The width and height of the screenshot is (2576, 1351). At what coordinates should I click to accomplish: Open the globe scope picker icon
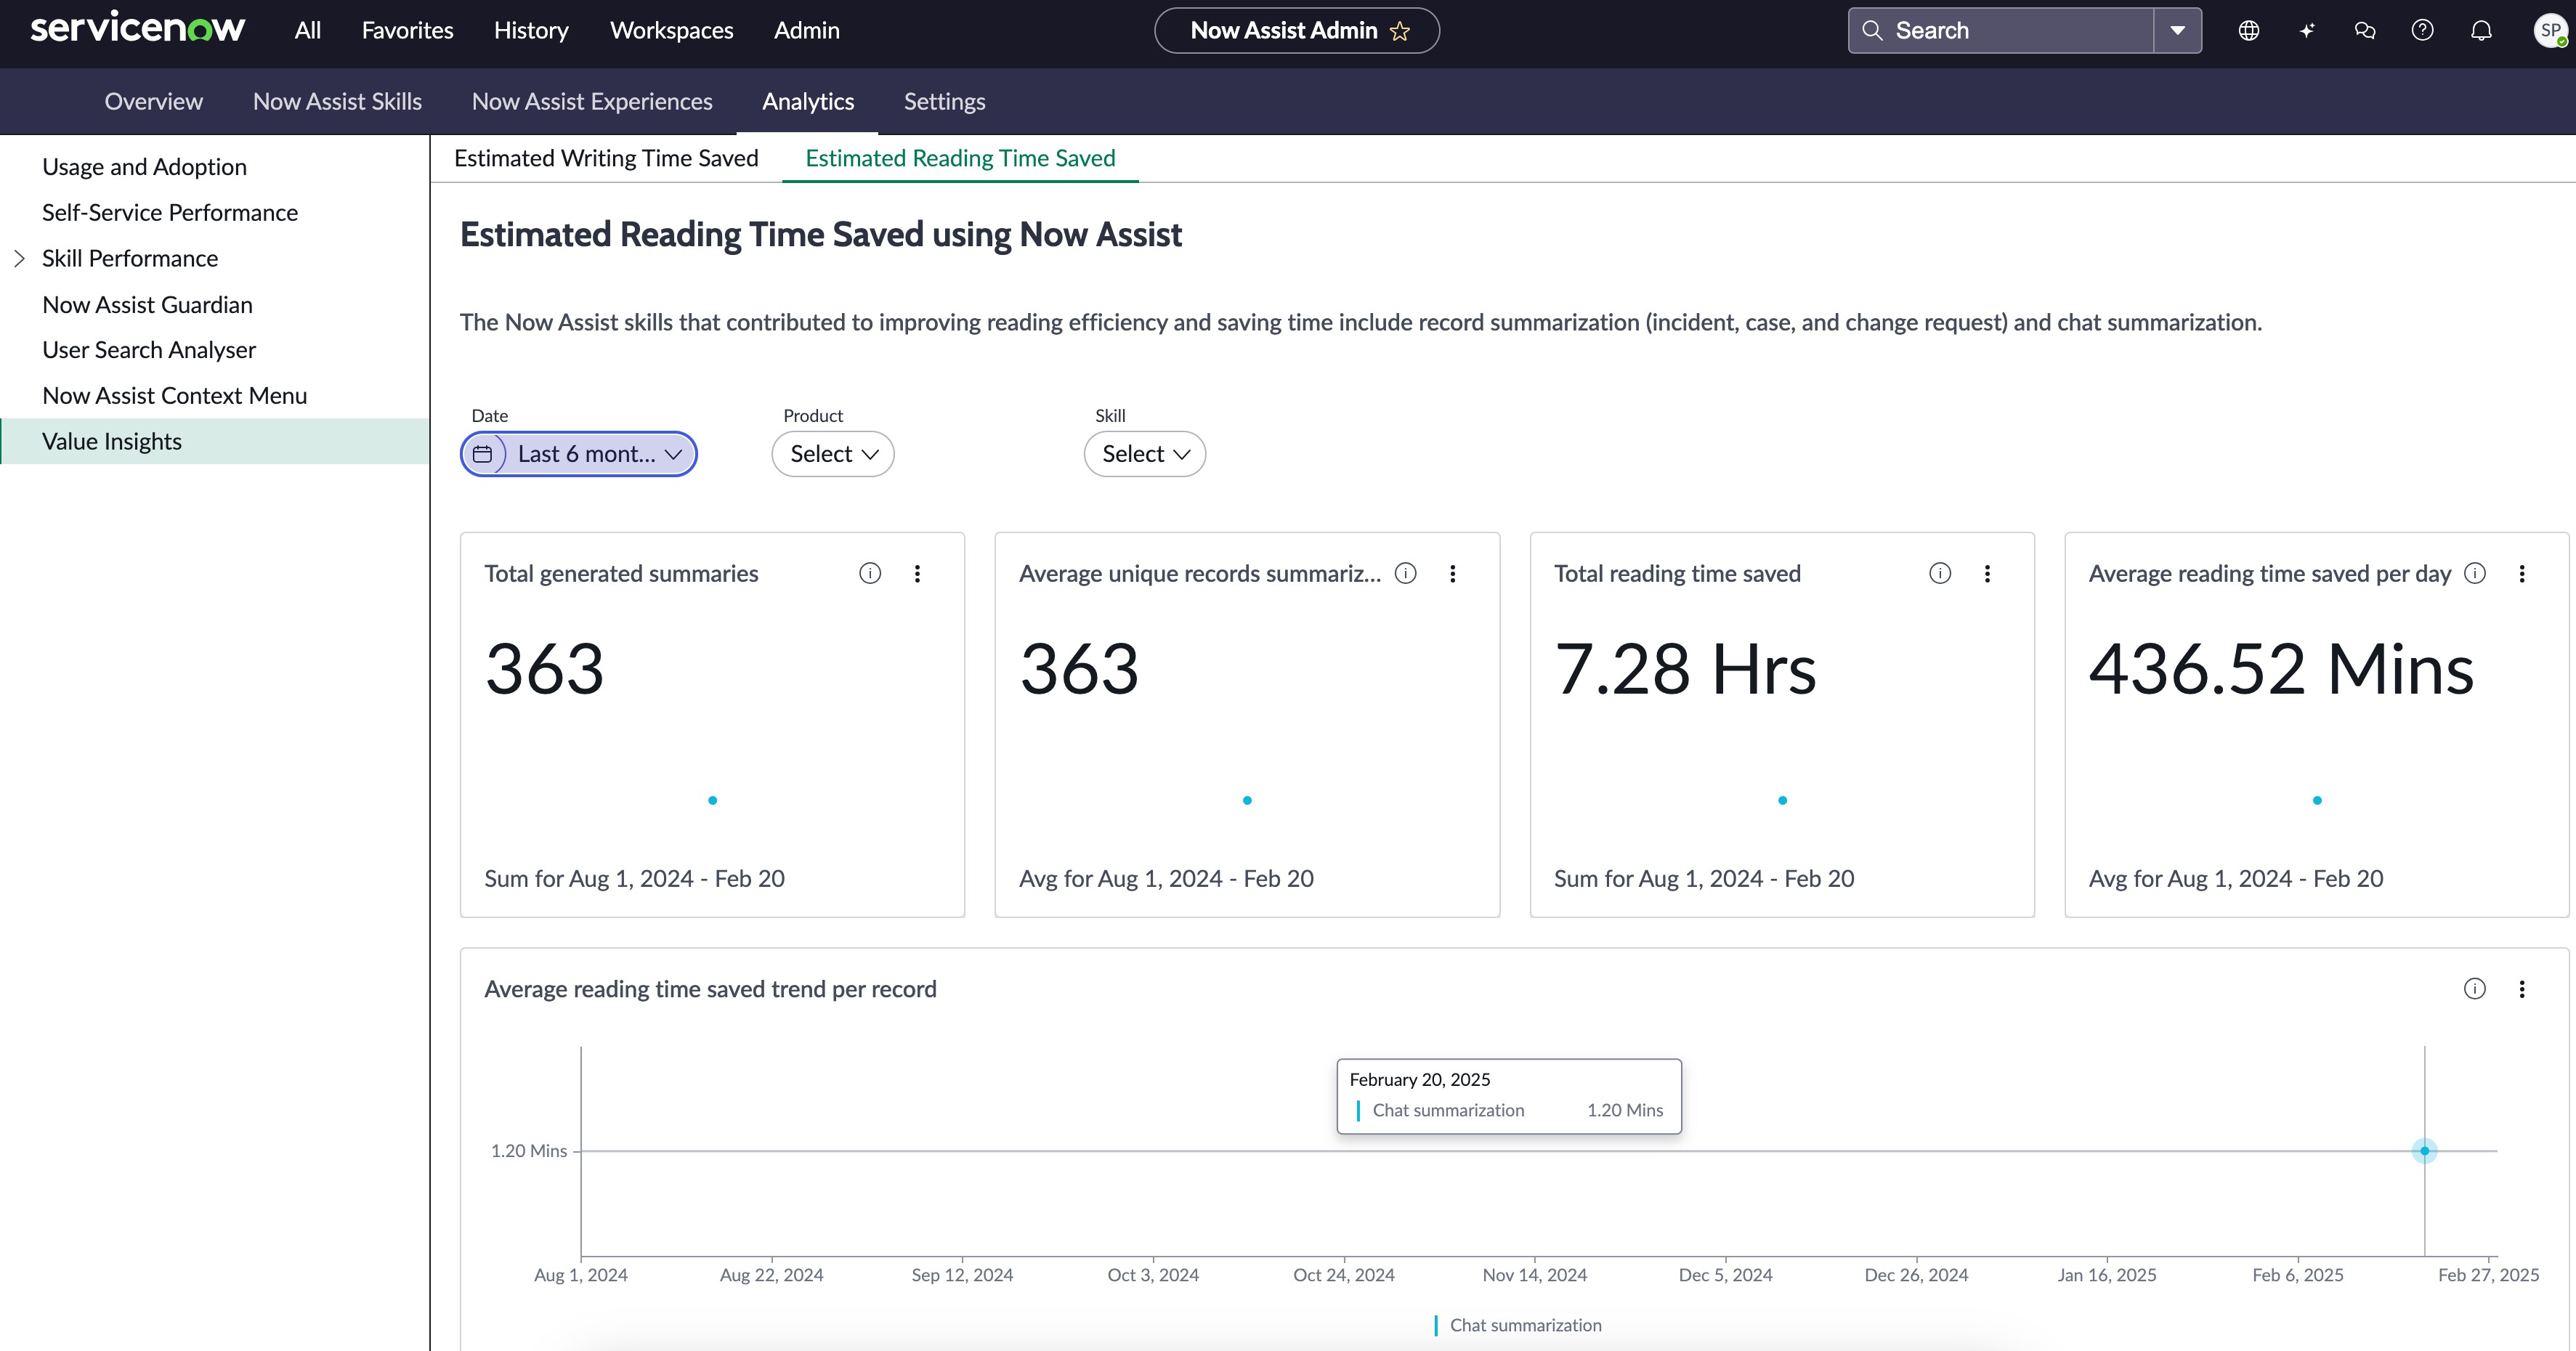coord(2248,31)
